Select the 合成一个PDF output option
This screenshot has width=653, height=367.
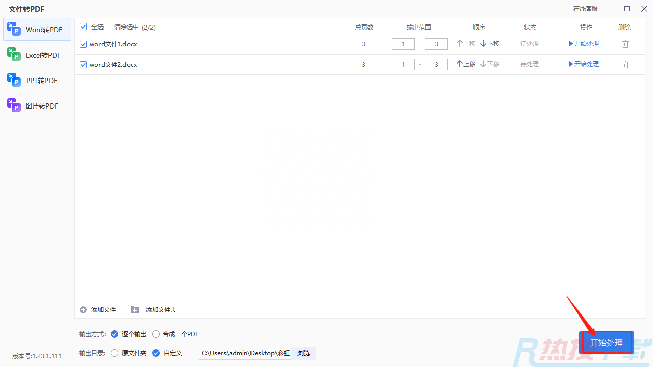[156, 334]
